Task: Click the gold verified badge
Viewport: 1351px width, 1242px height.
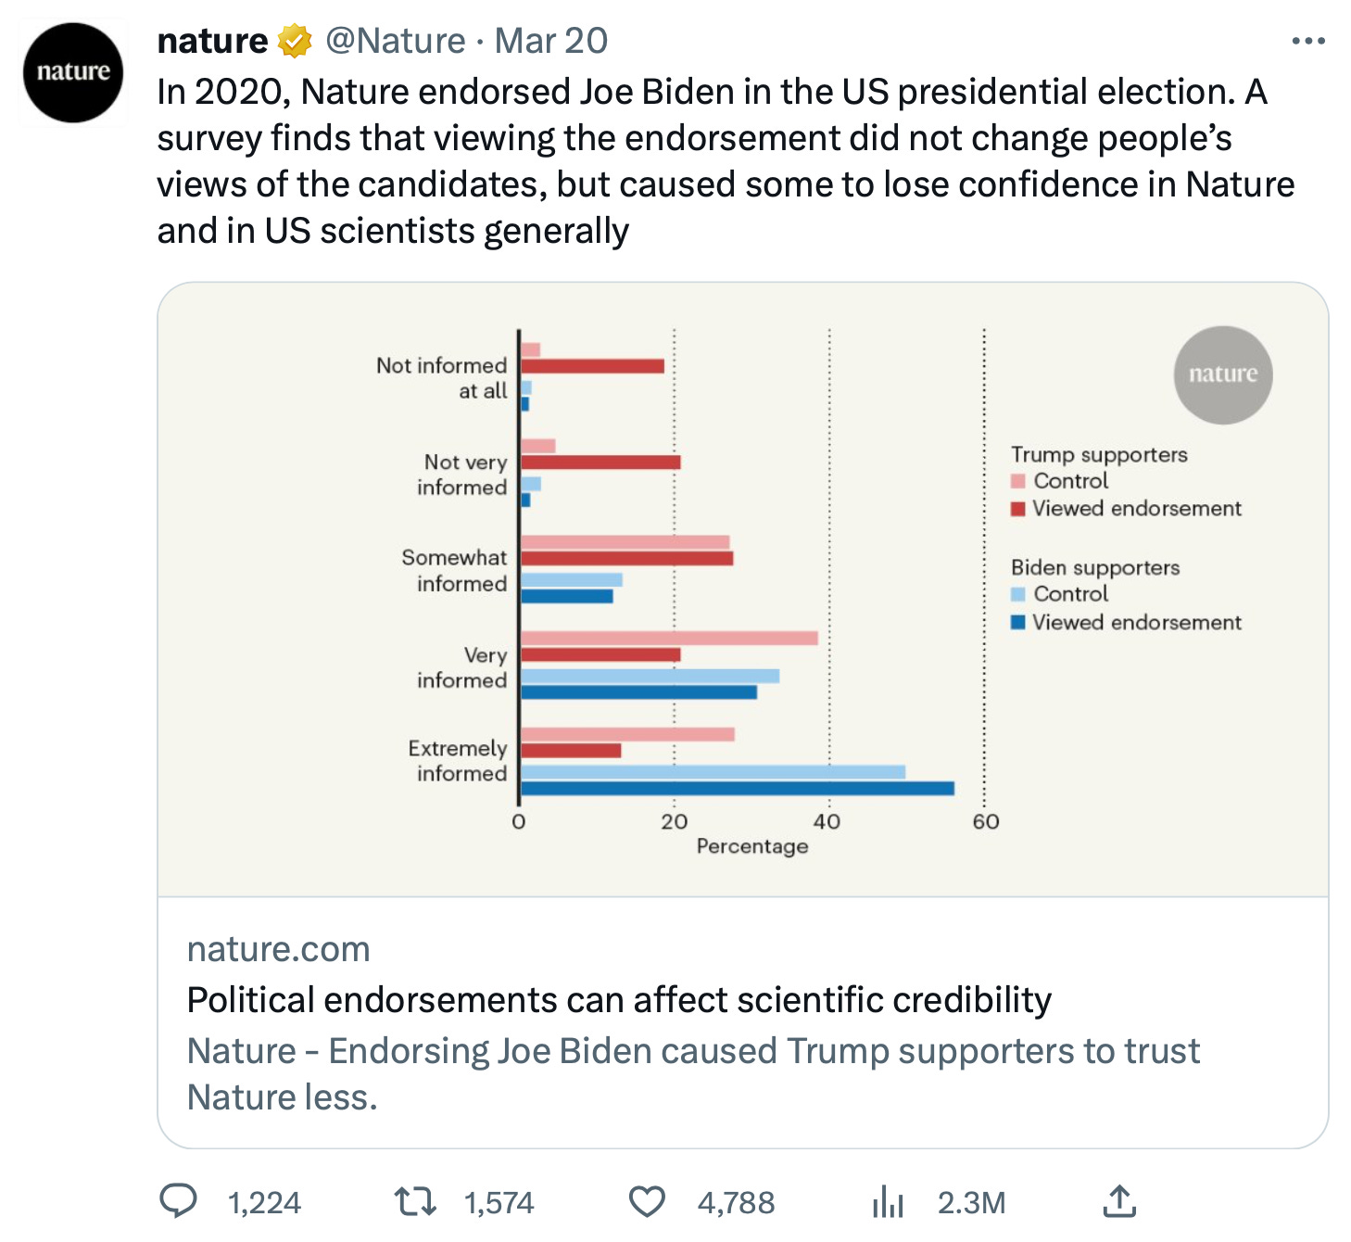Action: 295,41
